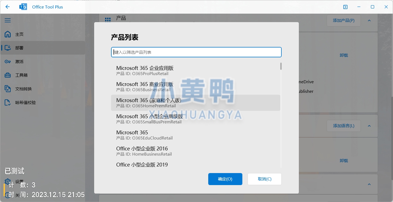Select Microsoft 365 (家庭和个人版)

pos(195,103)
